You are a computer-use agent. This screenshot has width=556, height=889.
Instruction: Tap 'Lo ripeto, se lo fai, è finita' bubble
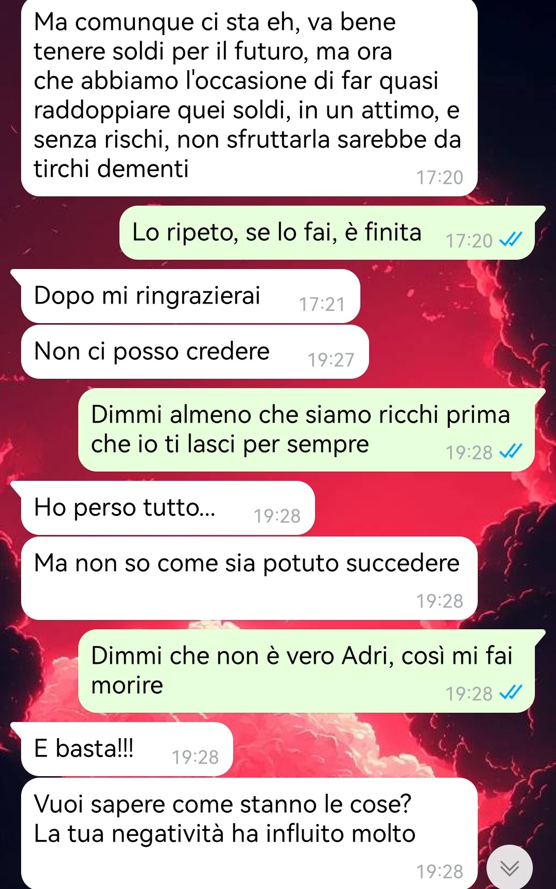point(327,233)
